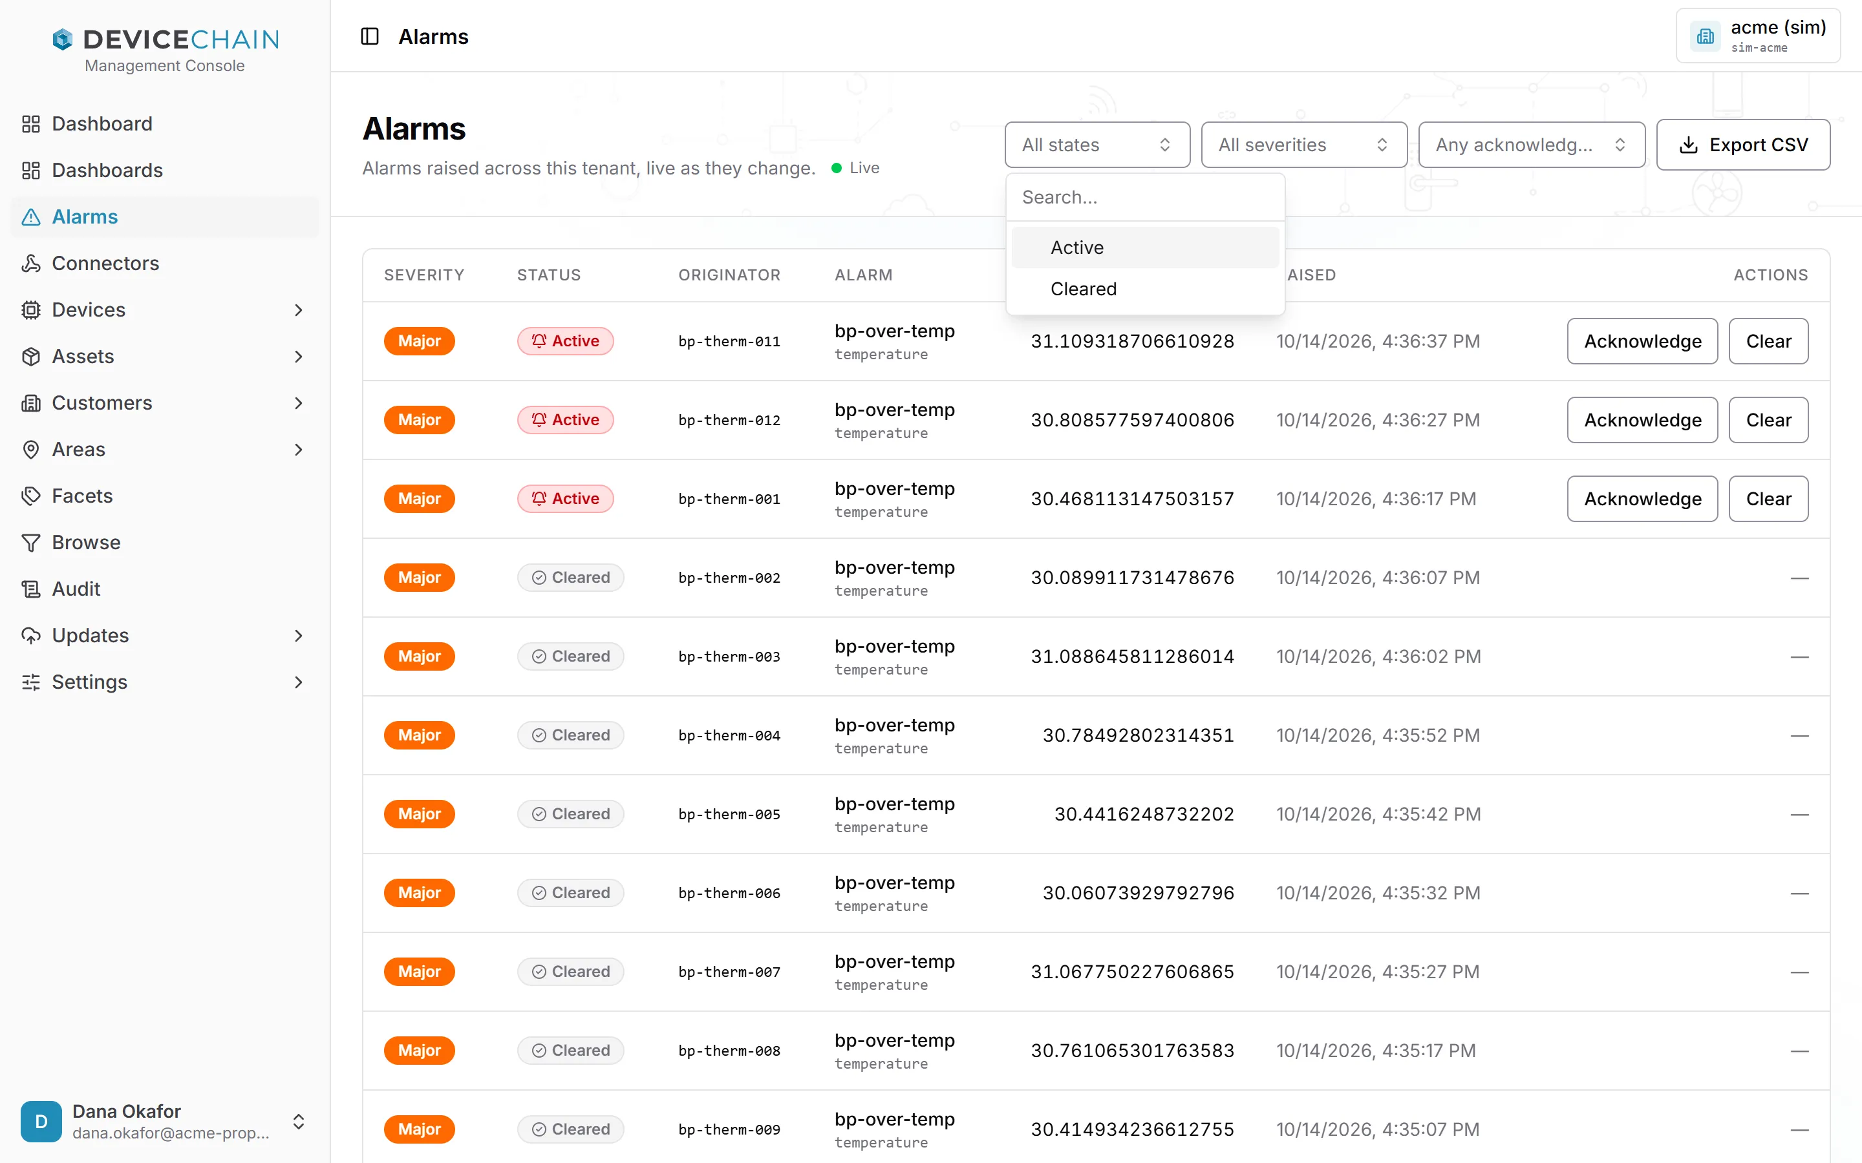Close the All states dropdown
1862x1163 pixels.
coord(1097,145)
